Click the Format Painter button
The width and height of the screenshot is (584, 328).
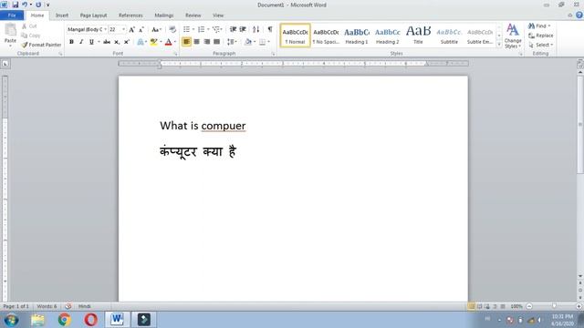41,45
